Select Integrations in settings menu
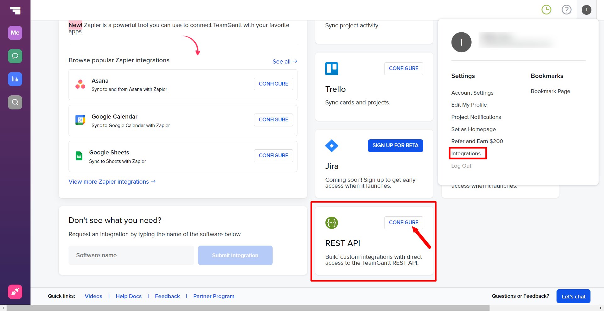Viewport: 604px width, 311px height. [466, 153]
